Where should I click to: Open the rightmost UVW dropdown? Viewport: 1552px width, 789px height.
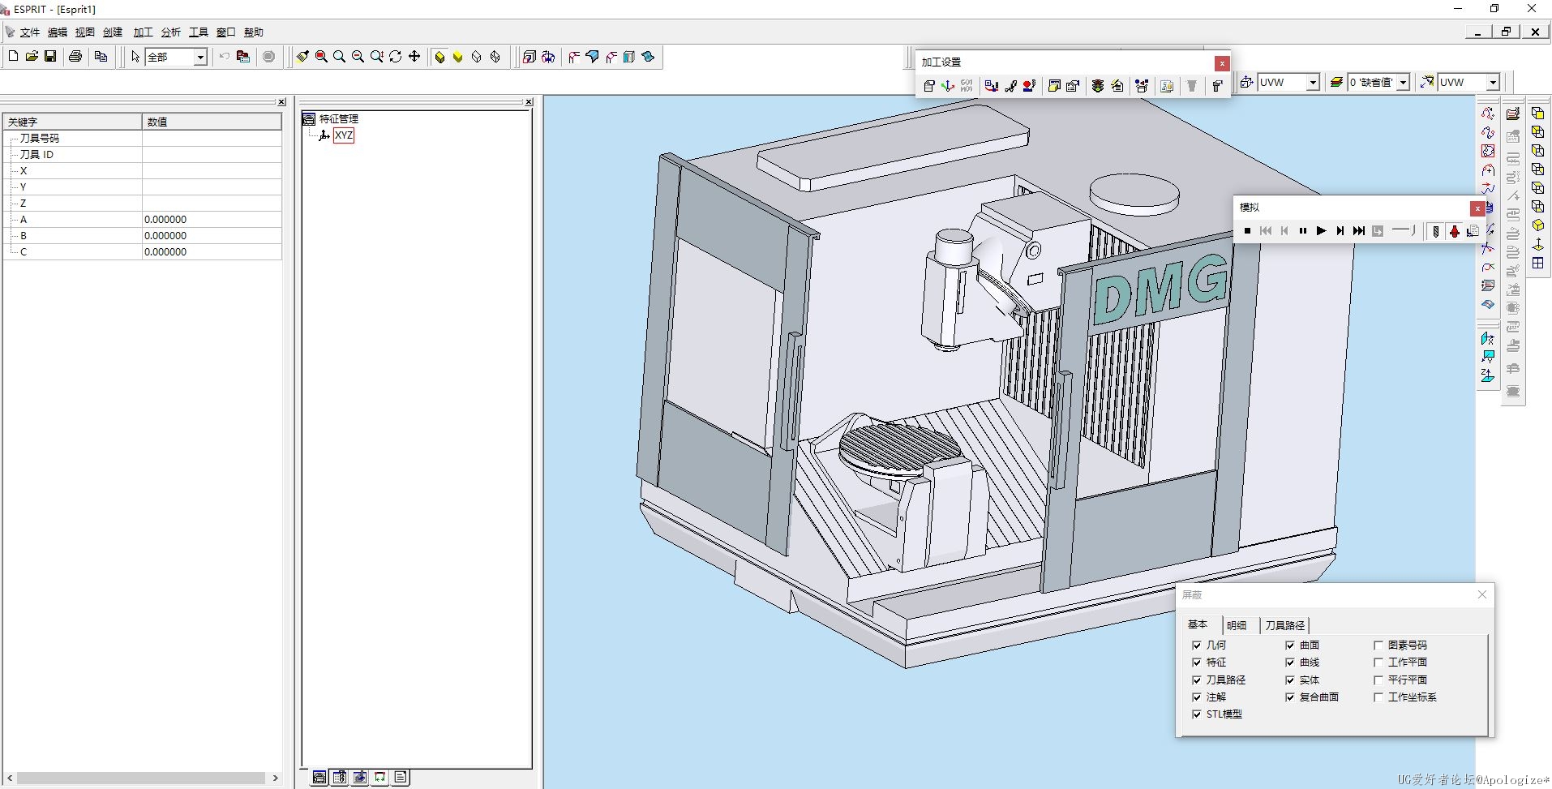pos(1493,82)
